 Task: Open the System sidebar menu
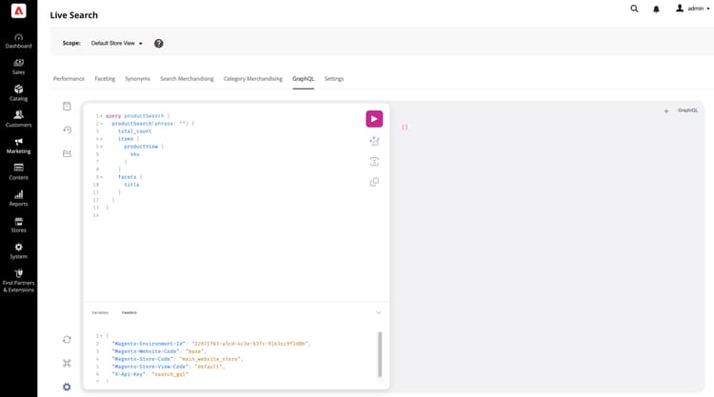[x=18, y=250]
